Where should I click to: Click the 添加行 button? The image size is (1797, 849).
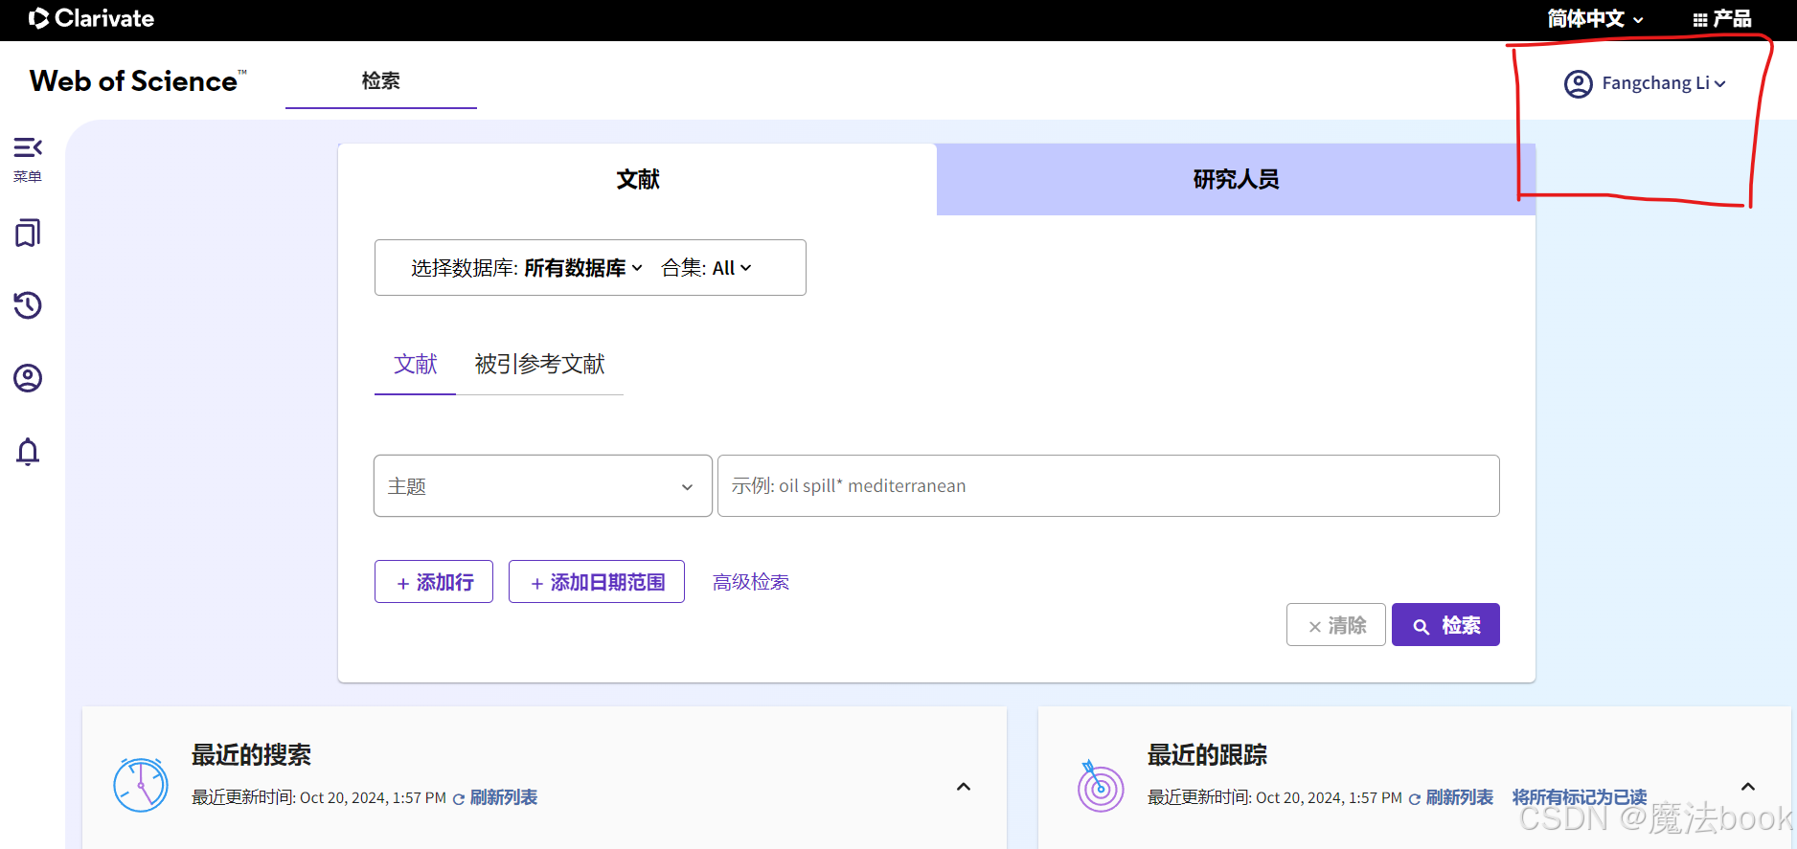[434, 582]
